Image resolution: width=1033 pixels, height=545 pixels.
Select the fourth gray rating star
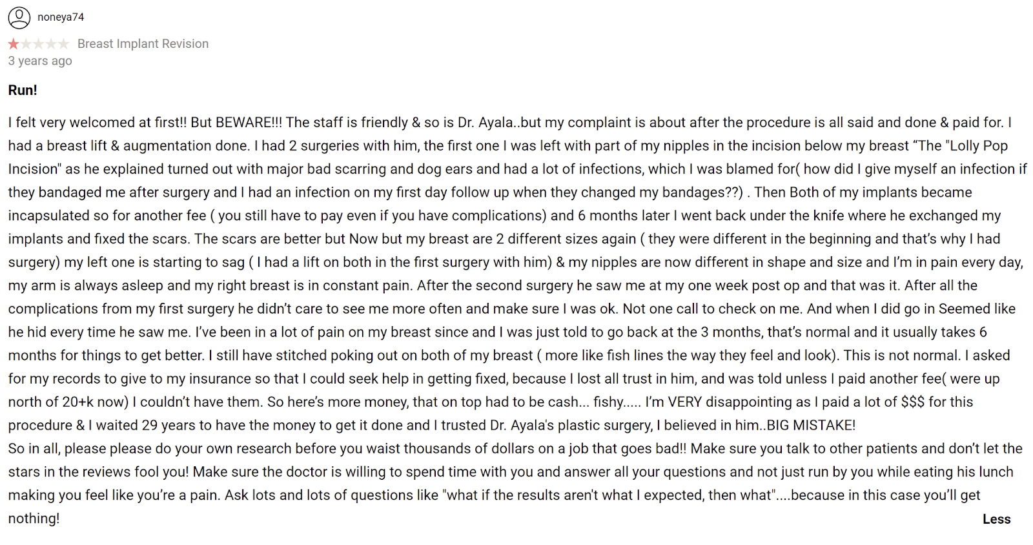click(x=51, y=44)
